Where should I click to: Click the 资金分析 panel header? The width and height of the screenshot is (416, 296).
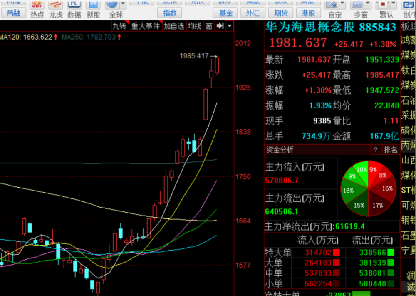317,150
